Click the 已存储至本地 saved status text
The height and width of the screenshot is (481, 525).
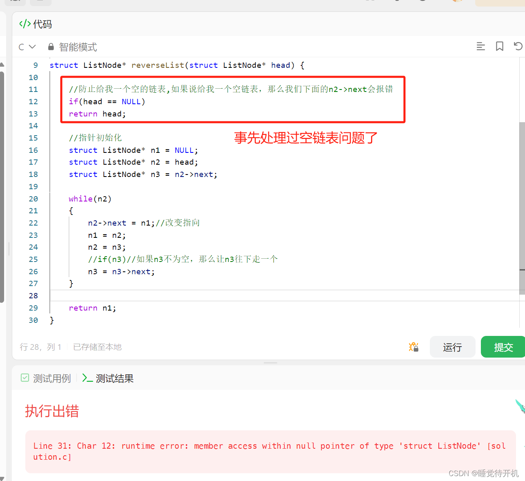pyautogui.click(x=97, y=347)
